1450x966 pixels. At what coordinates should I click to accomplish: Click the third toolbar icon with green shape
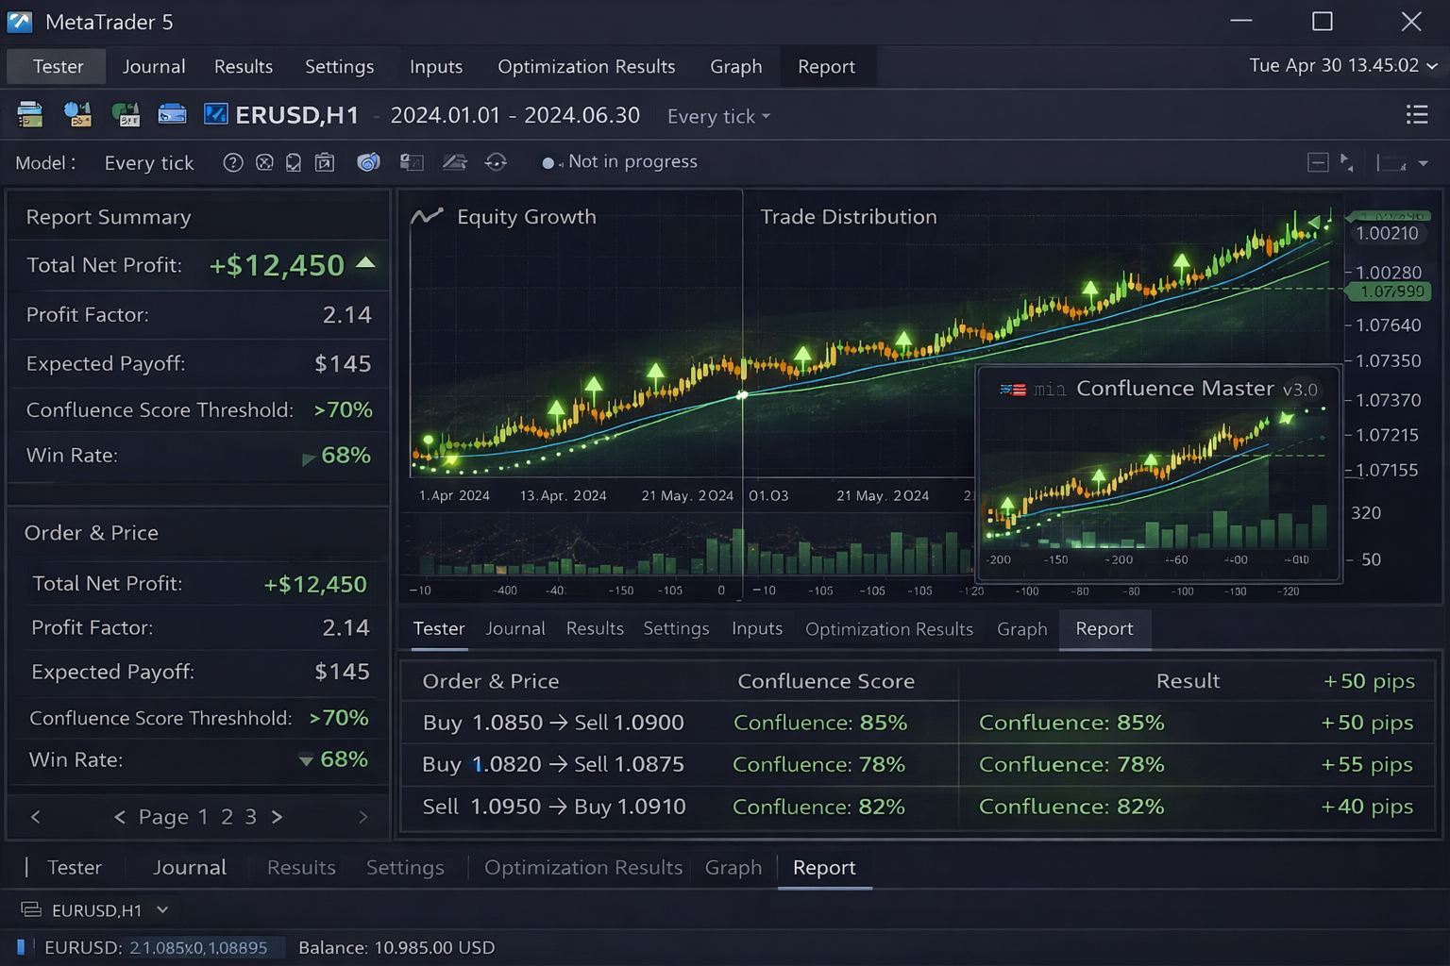pos(126,115)
